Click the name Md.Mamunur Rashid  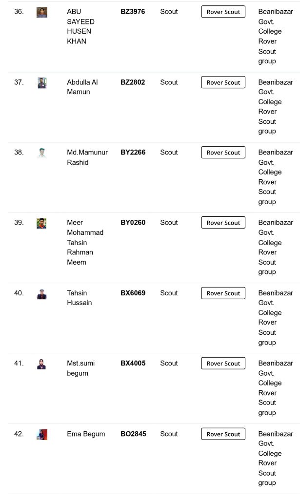[87, 157]
